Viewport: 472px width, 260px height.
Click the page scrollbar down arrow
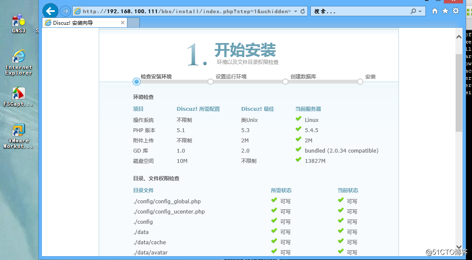point(459,246)
